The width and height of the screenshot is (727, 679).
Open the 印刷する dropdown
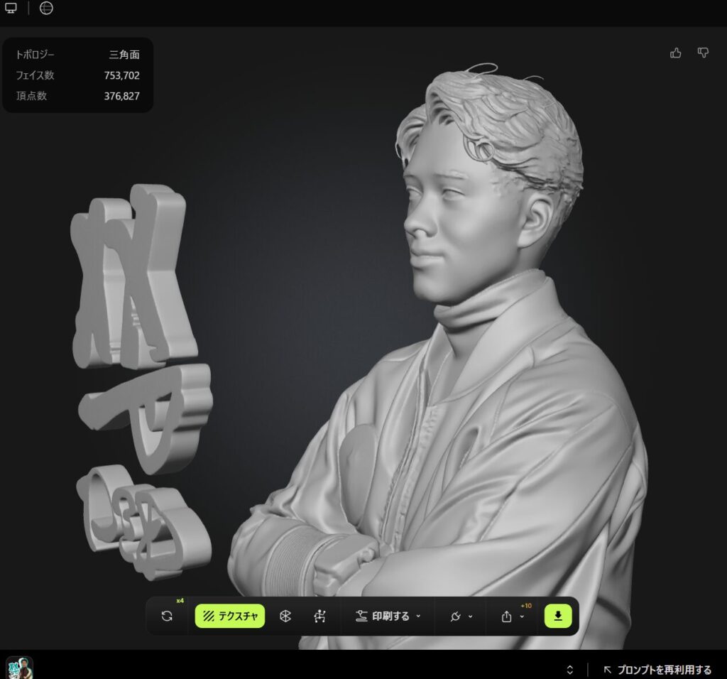(x=388, y=616)
